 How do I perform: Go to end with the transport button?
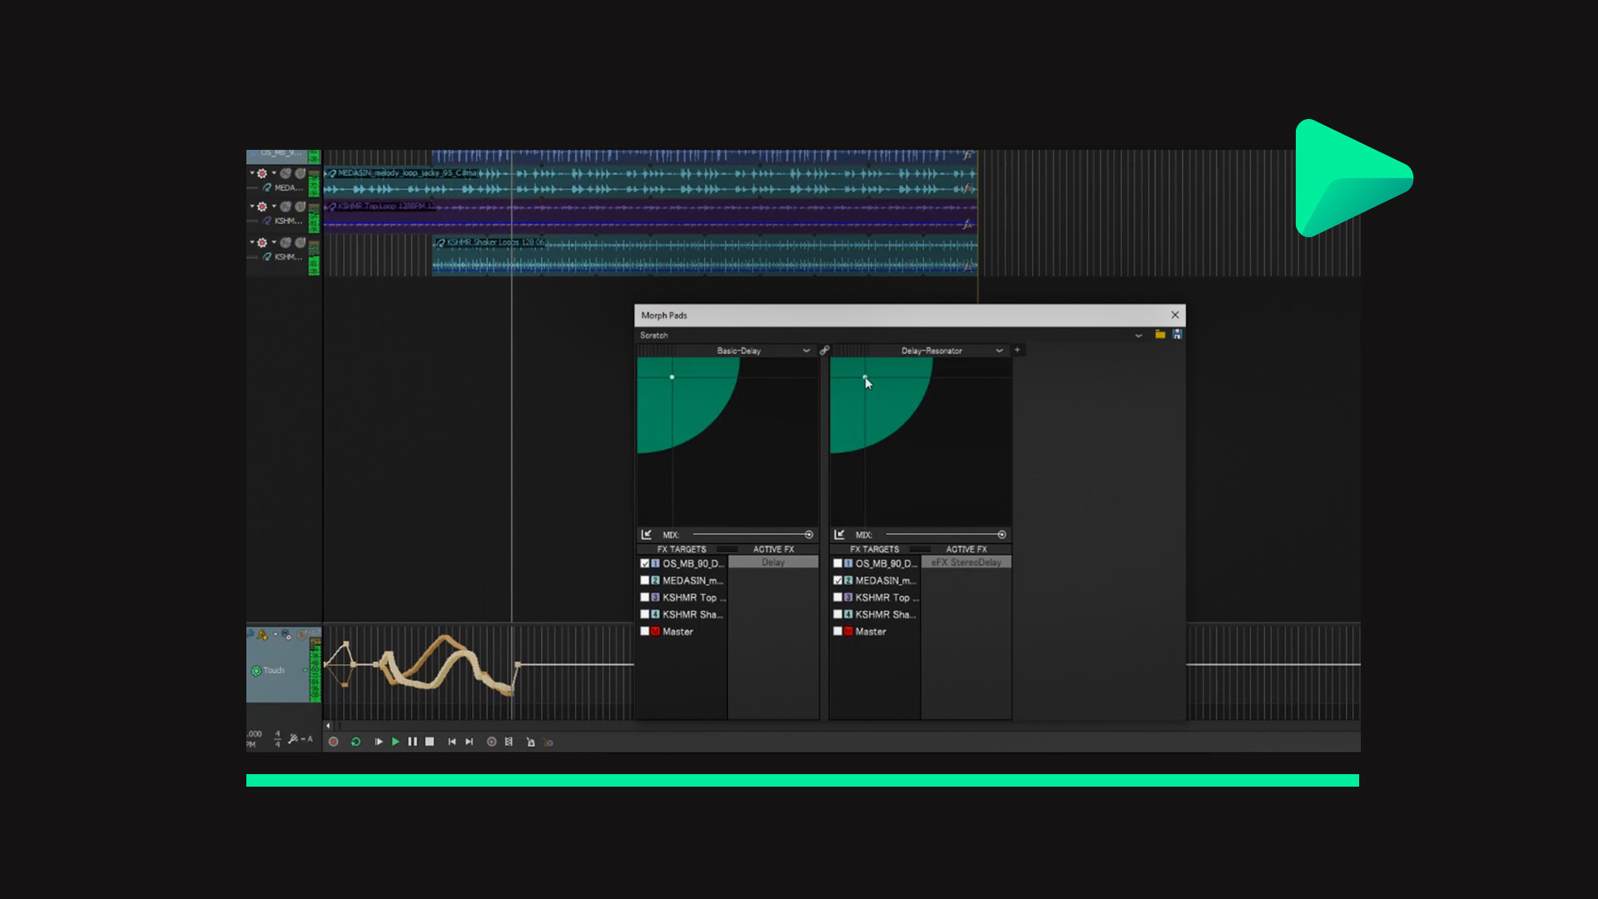(x=469, y=742)
